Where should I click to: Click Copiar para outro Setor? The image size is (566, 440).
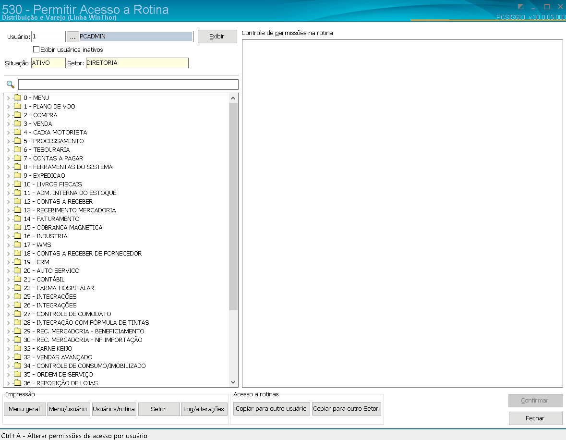click(x=346, y=409)
